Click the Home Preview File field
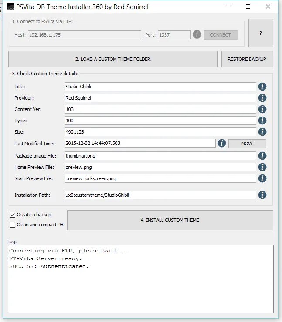The image size is (282, 322). tap(160, 167)
